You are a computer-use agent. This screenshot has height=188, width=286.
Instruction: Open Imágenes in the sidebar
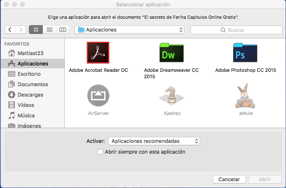pos(32,125)
